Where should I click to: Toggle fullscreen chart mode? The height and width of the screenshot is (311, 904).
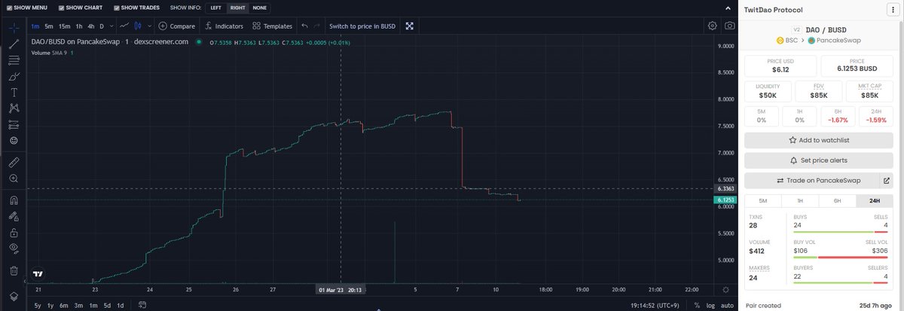(410, 26)
